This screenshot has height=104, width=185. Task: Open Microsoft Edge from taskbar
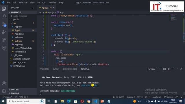coord(69,101)
